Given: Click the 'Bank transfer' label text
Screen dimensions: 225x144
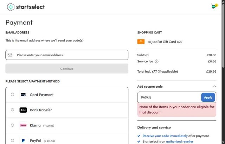Looking at the screenshot, I should (x=41, y=110).
